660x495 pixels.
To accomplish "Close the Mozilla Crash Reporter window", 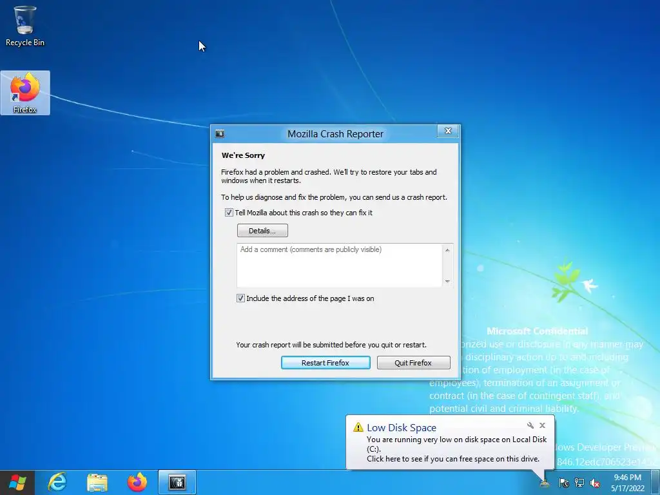I will point(449,131).
